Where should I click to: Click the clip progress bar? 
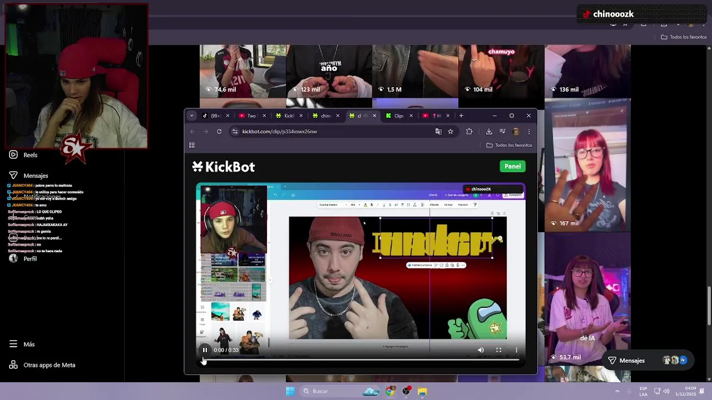(360, 360)
